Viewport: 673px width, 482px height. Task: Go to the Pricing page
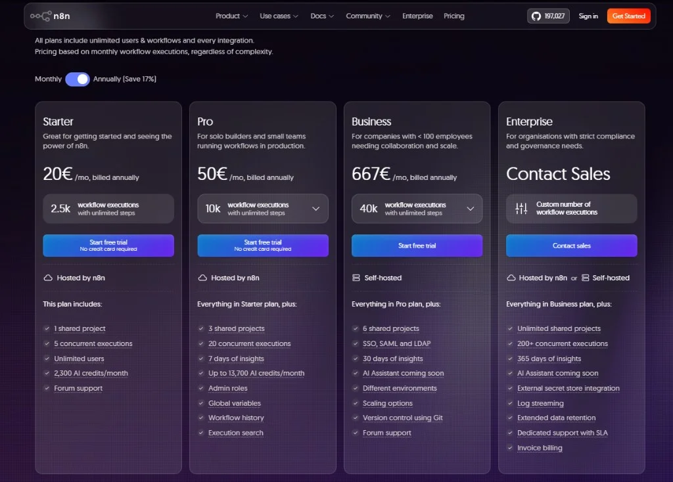click(453, 16)
